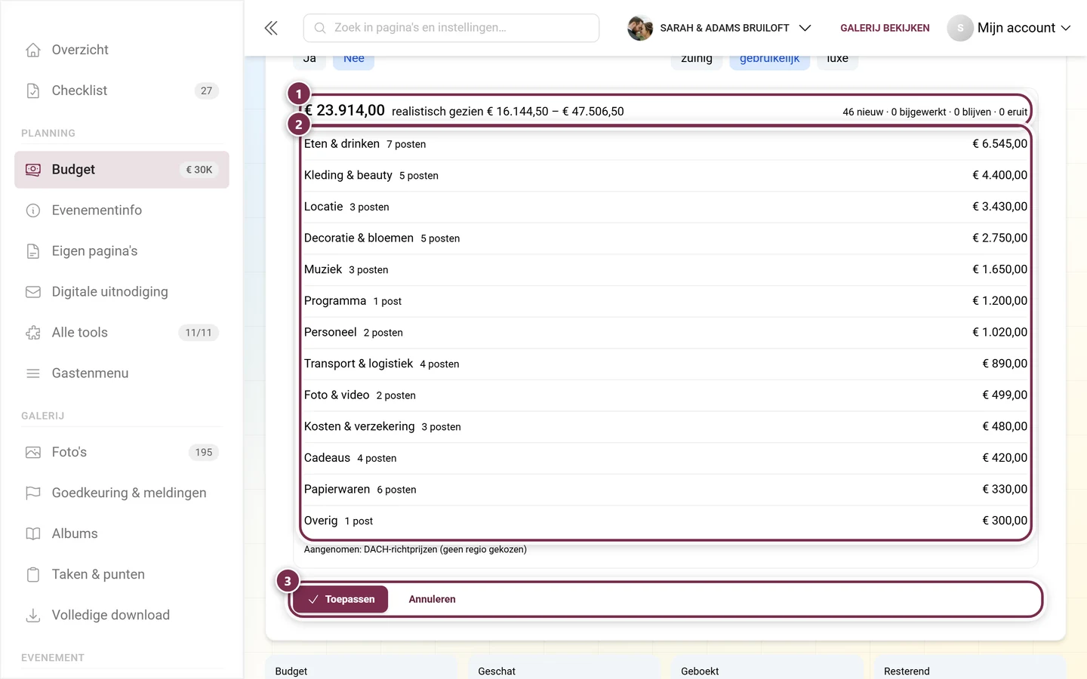Expand the 'Decoratie & bloemen' row
Image resolution: width=1087 pixels, height=679 pixels.
click(x=666, y=238)
